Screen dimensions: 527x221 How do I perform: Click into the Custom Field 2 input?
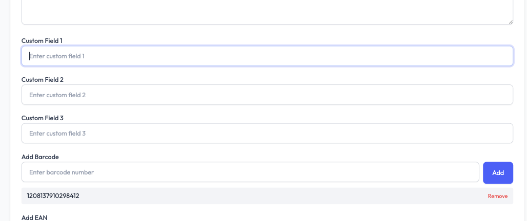[x=267, y=95]
